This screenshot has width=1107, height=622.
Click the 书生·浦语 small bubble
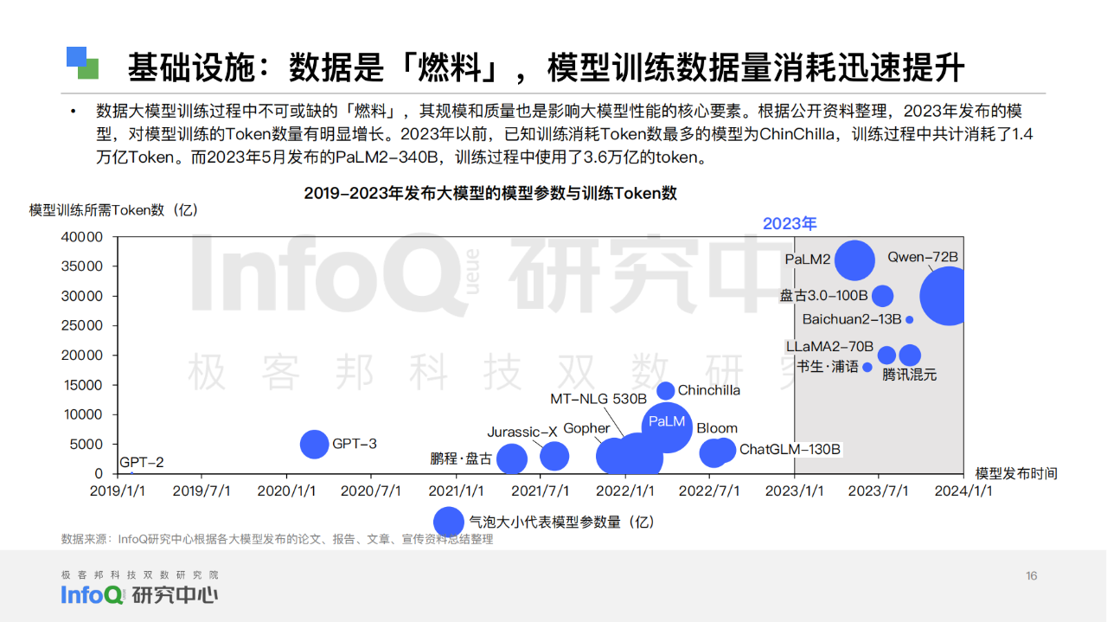(867, 367)
